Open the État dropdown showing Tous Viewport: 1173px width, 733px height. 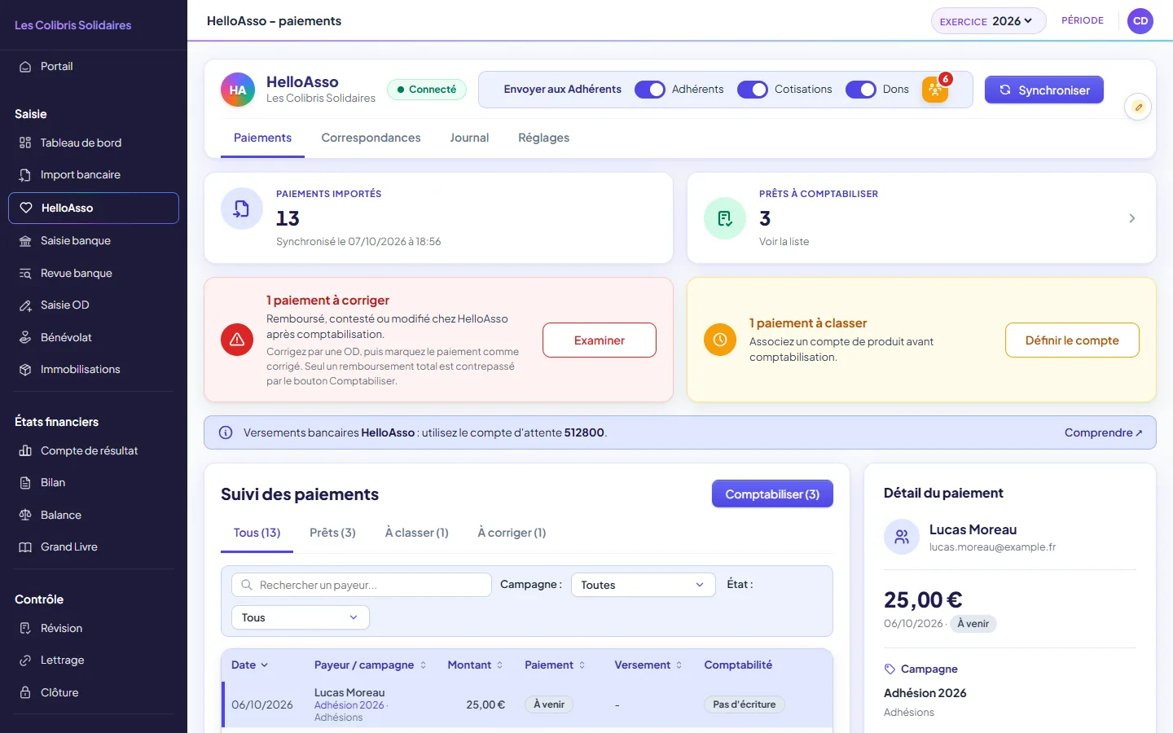pos(301,617)
